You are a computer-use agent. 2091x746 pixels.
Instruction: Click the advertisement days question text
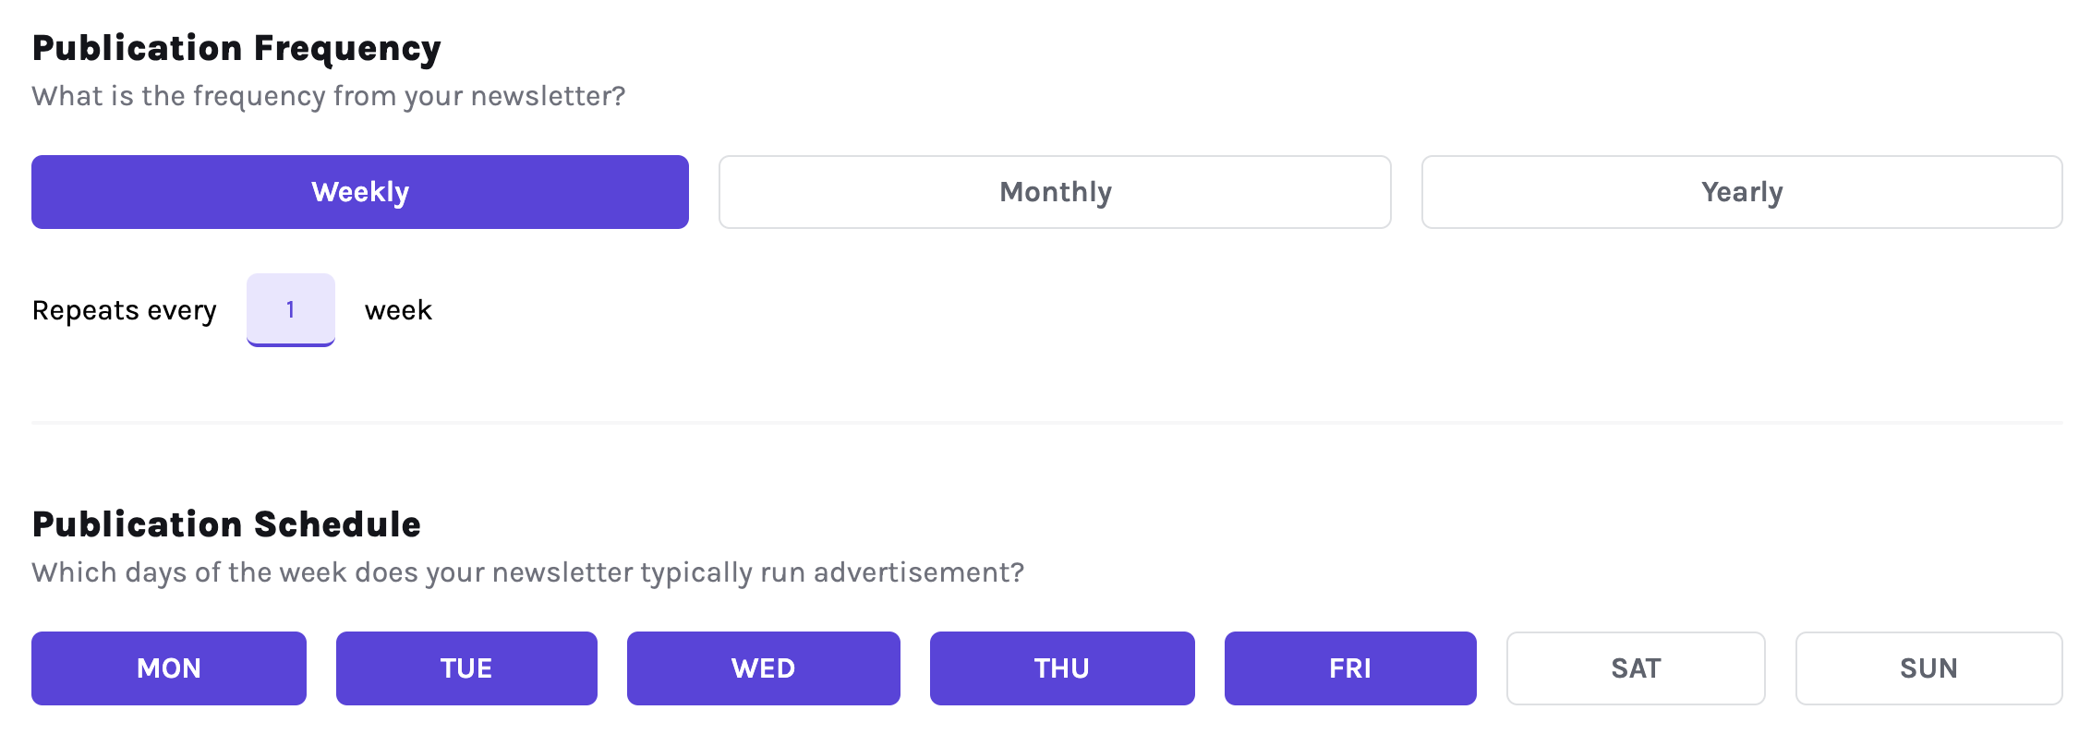[x=528, y=573]
